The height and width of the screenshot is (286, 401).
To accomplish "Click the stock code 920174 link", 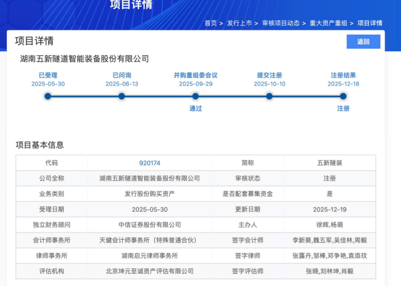I will 149,163.
